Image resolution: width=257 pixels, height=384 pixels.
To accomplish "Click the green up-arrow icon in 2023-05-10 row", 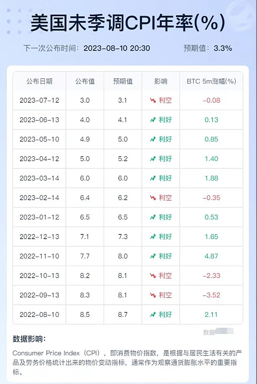I will [153, 139].
